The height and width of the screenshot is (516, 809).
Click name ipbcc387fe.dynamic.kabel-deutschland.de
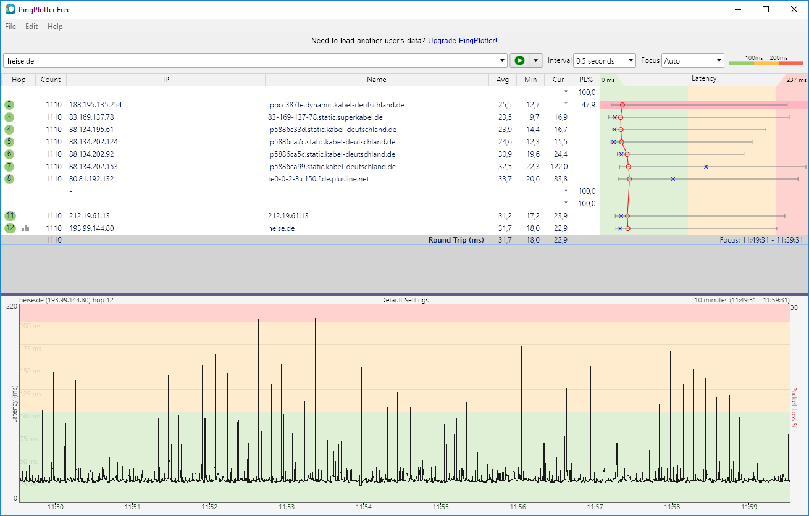(336, 105)
